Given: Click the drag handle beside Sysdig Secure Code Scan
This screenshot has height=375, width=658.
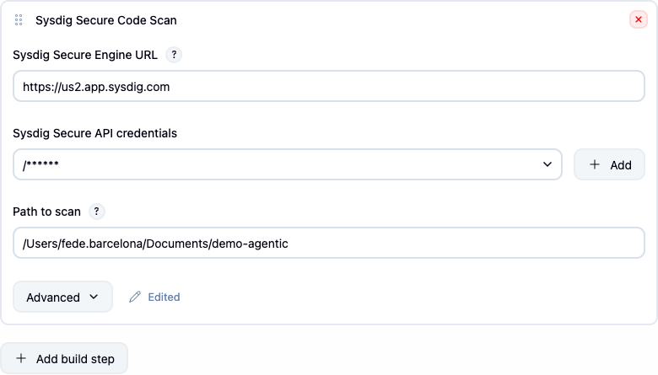Looking at the screenshot, I should click(x=19, y=20).
